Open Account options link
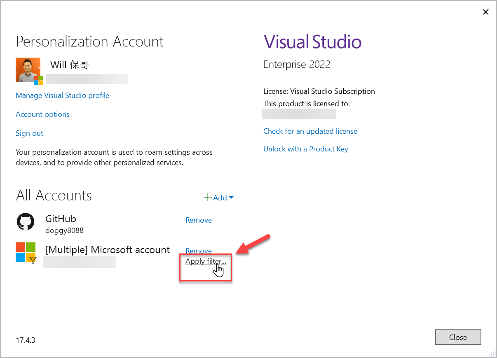Image resolution: width=497 pixels, height=358 pixels. tap(43, 114)
